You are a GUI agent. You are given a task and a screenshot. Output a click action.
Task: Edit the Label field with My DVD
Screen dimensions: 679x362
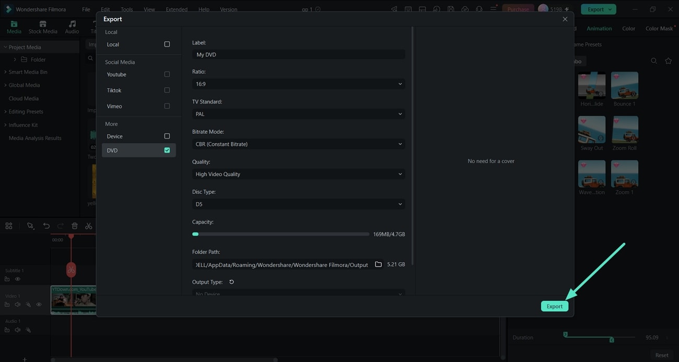pyautogui.click(x=298, y=54)
